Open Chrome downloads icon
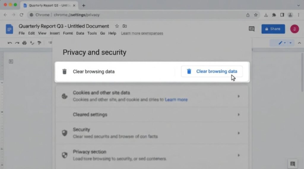 click(266, 15)
